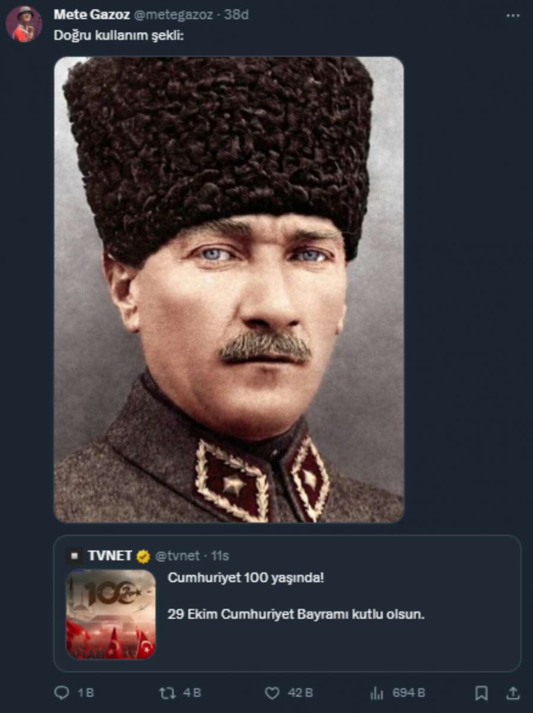Bookmark this tweet
The image size is (533, 713).
pos(482,693)
